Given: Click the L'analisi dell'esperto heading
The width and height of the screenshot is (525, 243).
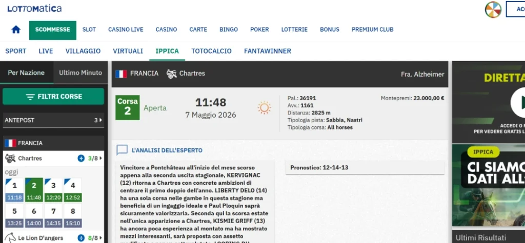Looking at the screenshot, I should tap(167, 150).
